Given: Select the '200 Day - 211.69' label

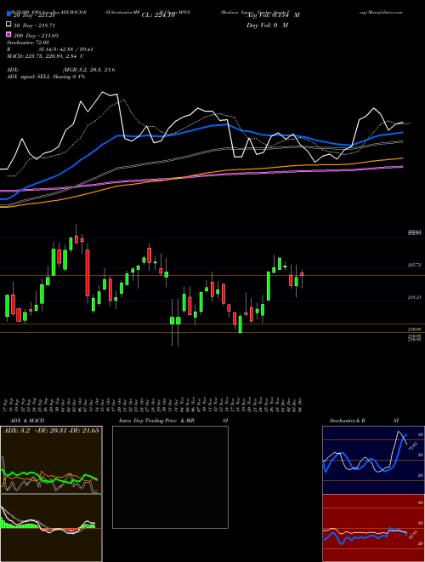Looking at the screenshot, I should point(36,36).
